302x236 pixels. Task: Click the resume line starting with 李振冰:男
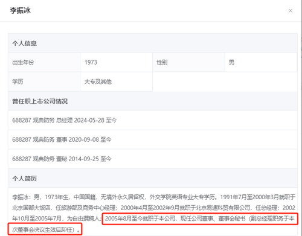click(x=154, y=197)
